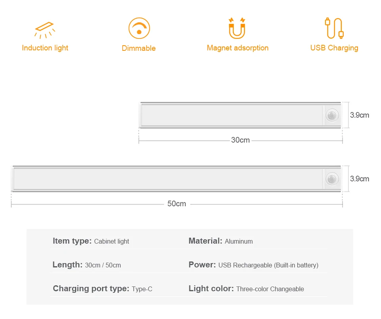Viewport: 381px width, 319px height.
Task: Select the 50cm light bar image
Action: coord(177,179)
